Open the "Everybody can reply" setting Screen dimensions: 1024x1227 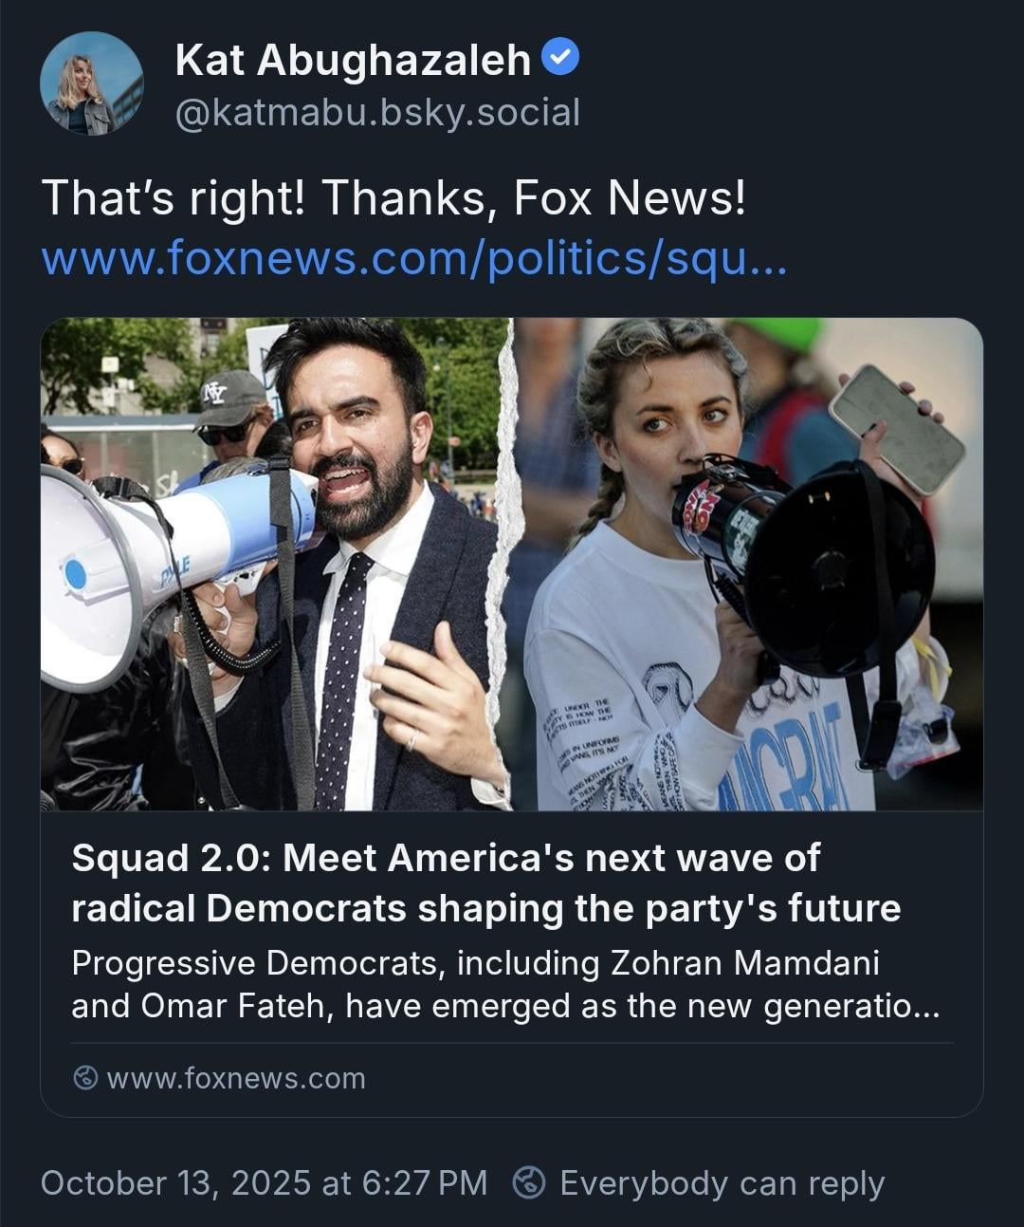tap(722, 1182)
